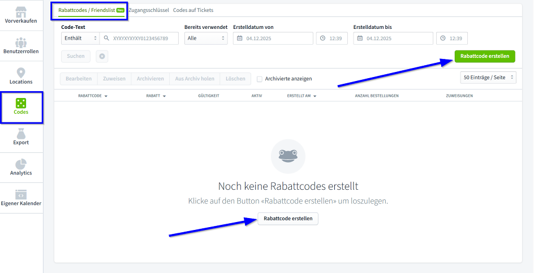This screenshot has width=534, height=273.
Task: Switch to the Zugangsschlüssel tab
Action: (148, 10)
